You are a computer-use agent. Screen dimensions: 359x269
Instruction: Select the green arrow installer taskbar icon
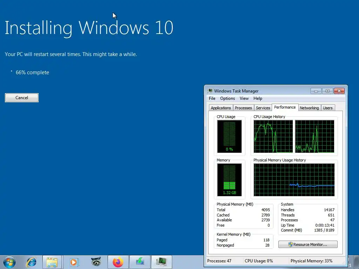coord(140,262)
